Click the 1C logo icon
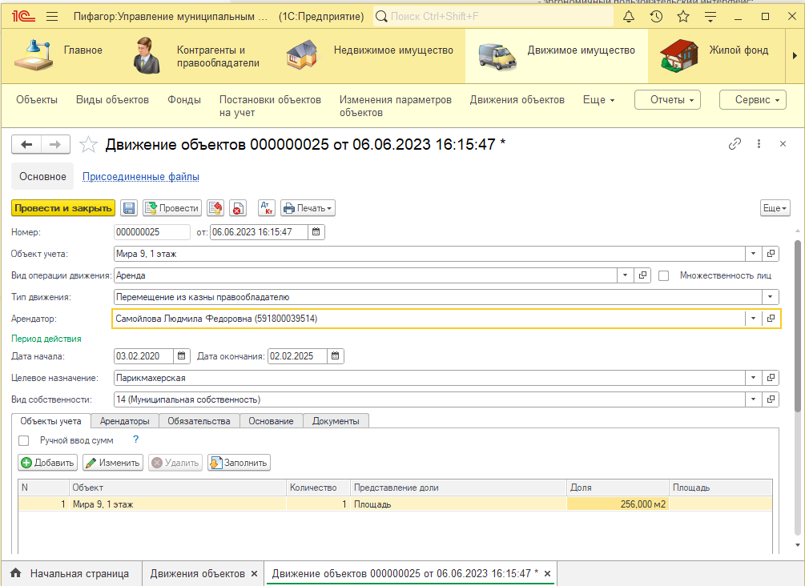The height and width of the screenshot is (586, 805). [23, 17]
